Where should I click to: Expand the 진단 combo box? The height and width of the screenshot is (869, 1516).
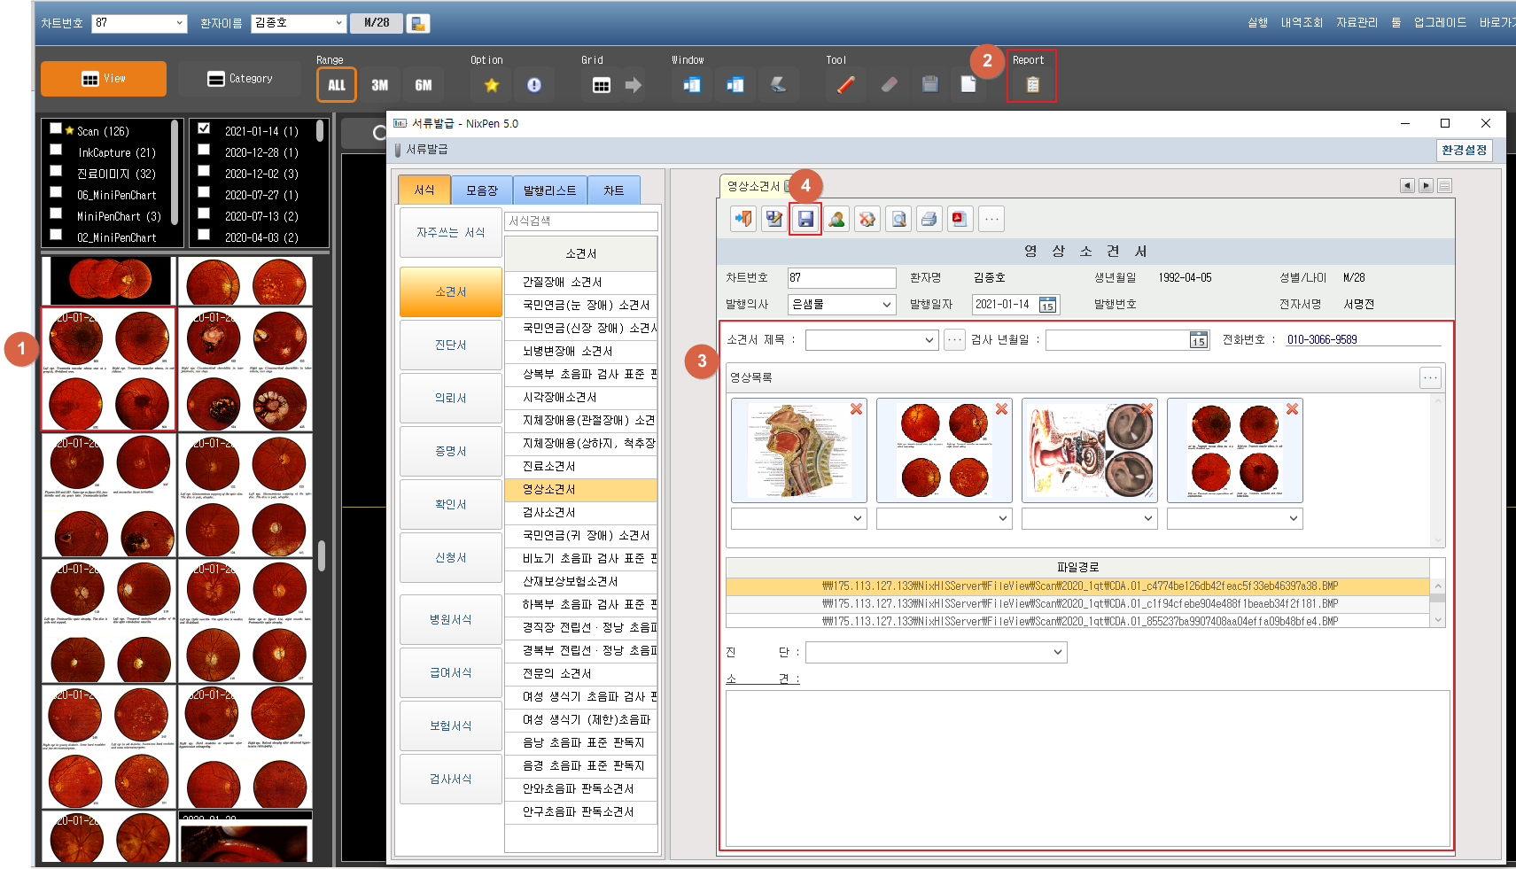(x=1057, y=653)
